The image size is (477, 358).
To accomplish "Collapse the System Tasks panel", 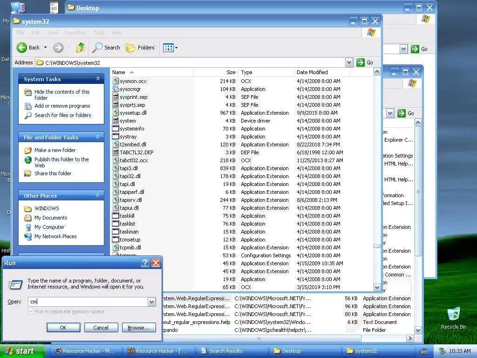I will coord(98,79).
